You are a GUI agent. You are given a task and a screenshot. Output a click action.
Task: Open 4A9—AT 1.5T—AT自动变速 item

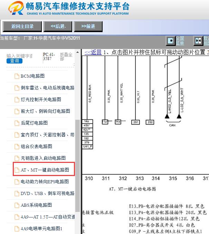48,217
